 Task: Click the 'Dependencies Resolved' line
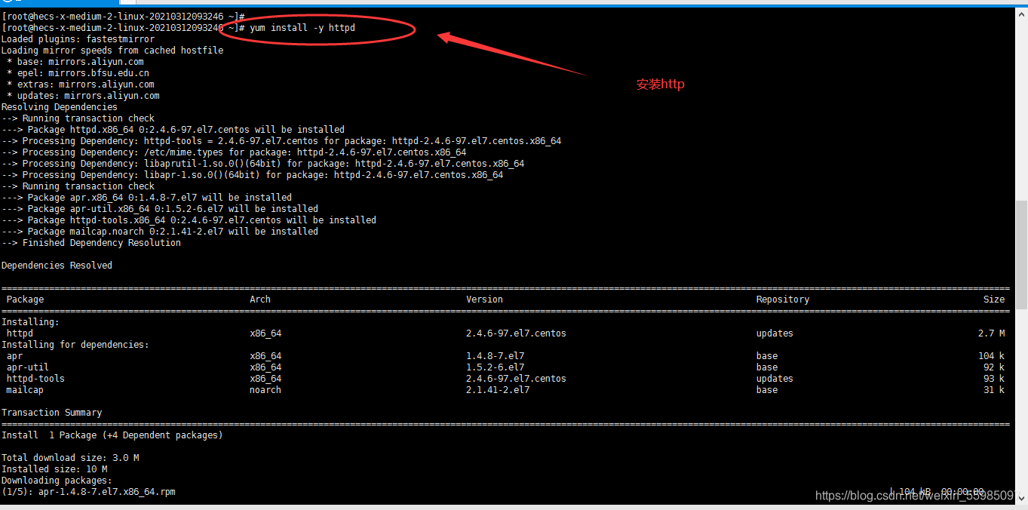pyautogui.click(x=57, y=266)
